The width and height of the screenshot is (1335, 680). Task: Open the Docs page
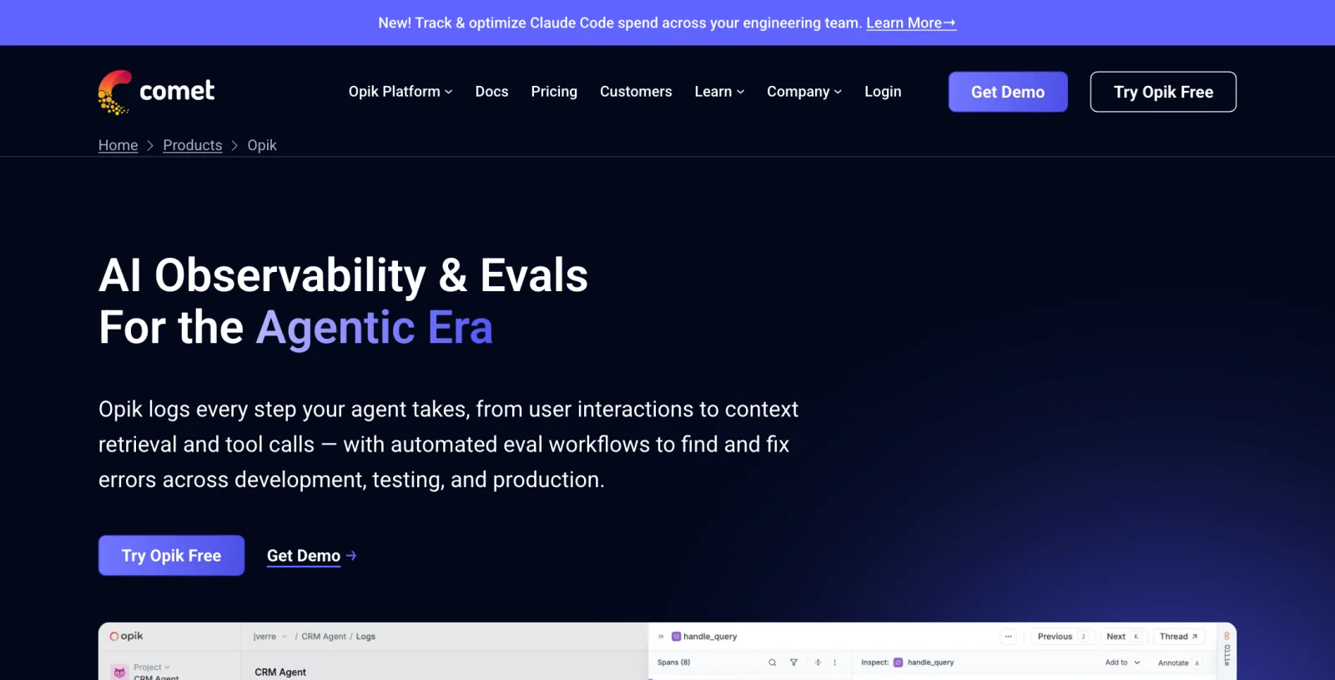tap(491, 92)
